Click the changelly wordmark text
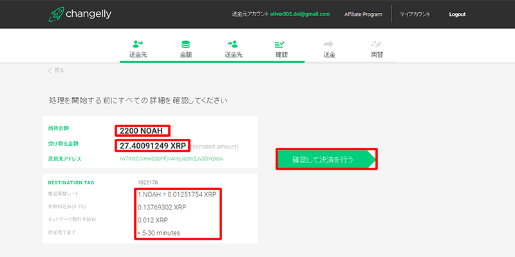The height and width of the screenshot is (257, 515). (88, 14)
